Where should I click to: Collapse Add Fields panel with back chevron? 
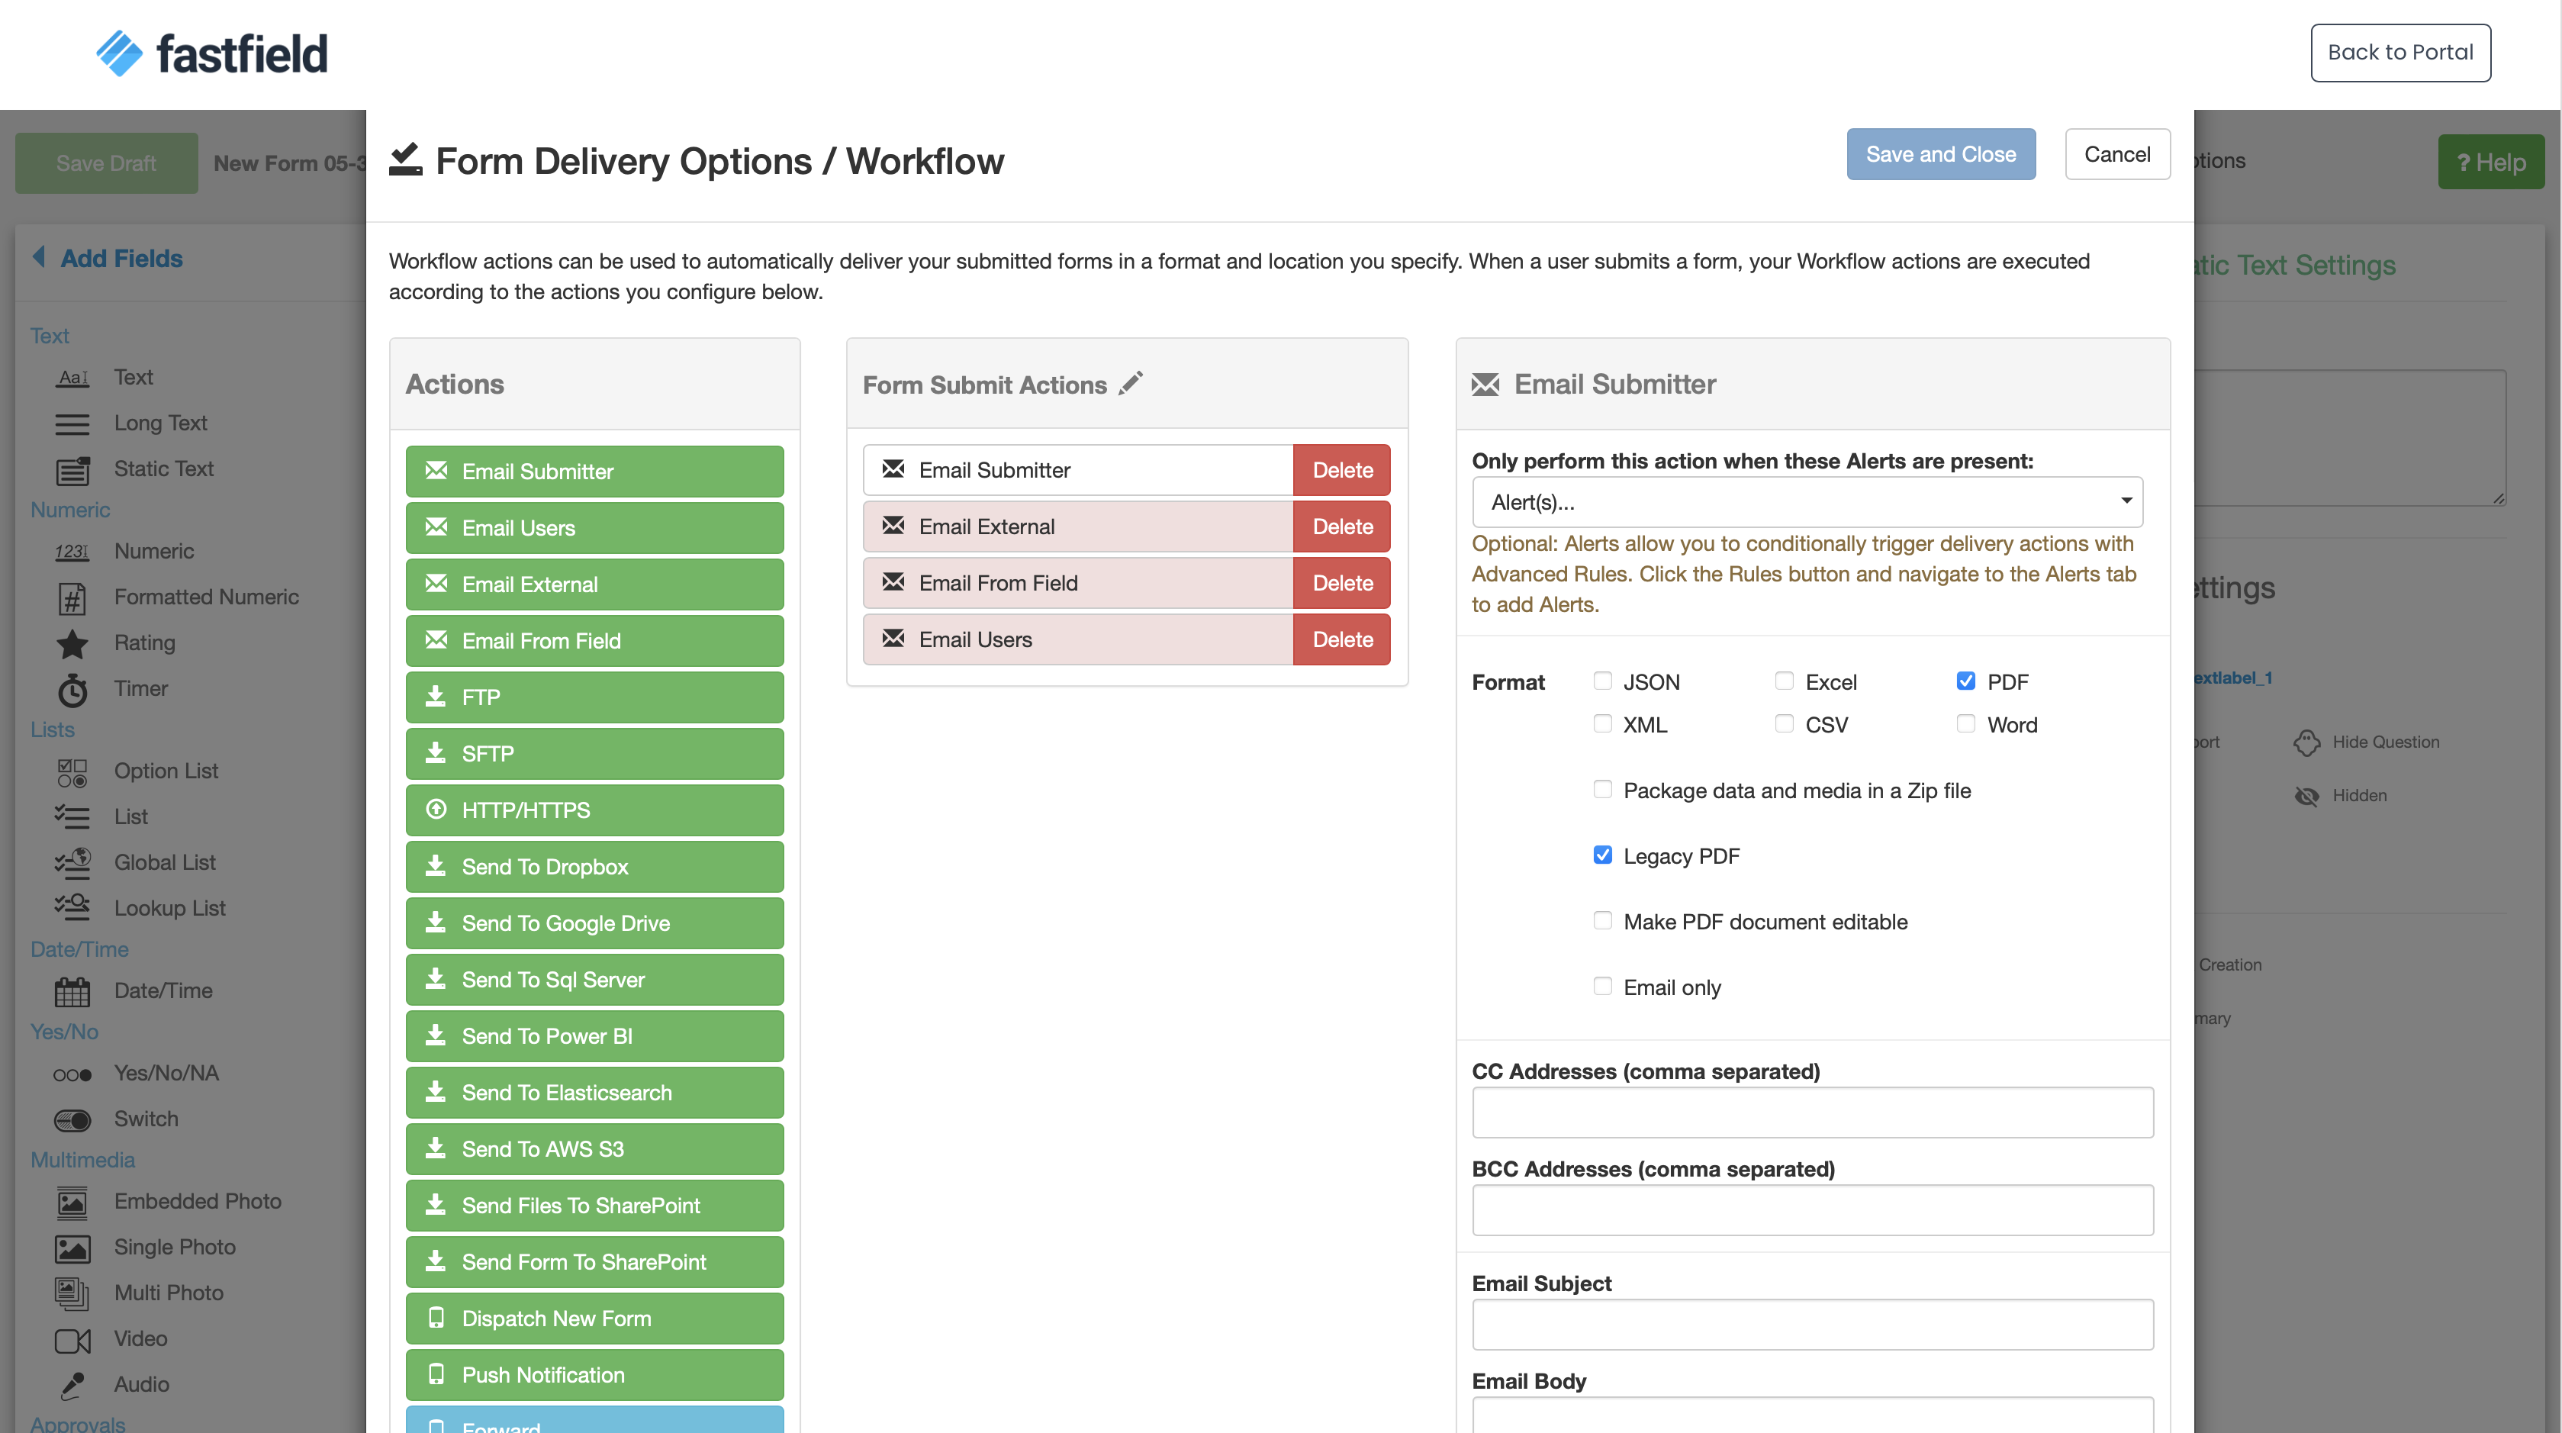pos(39,258)
